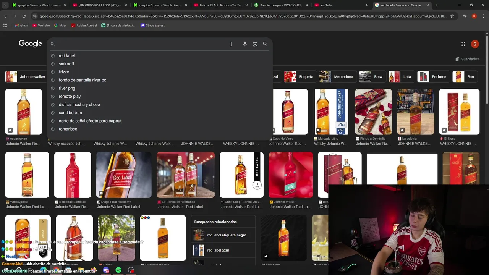Open the Adobe Acrobat bookmark

84,25
